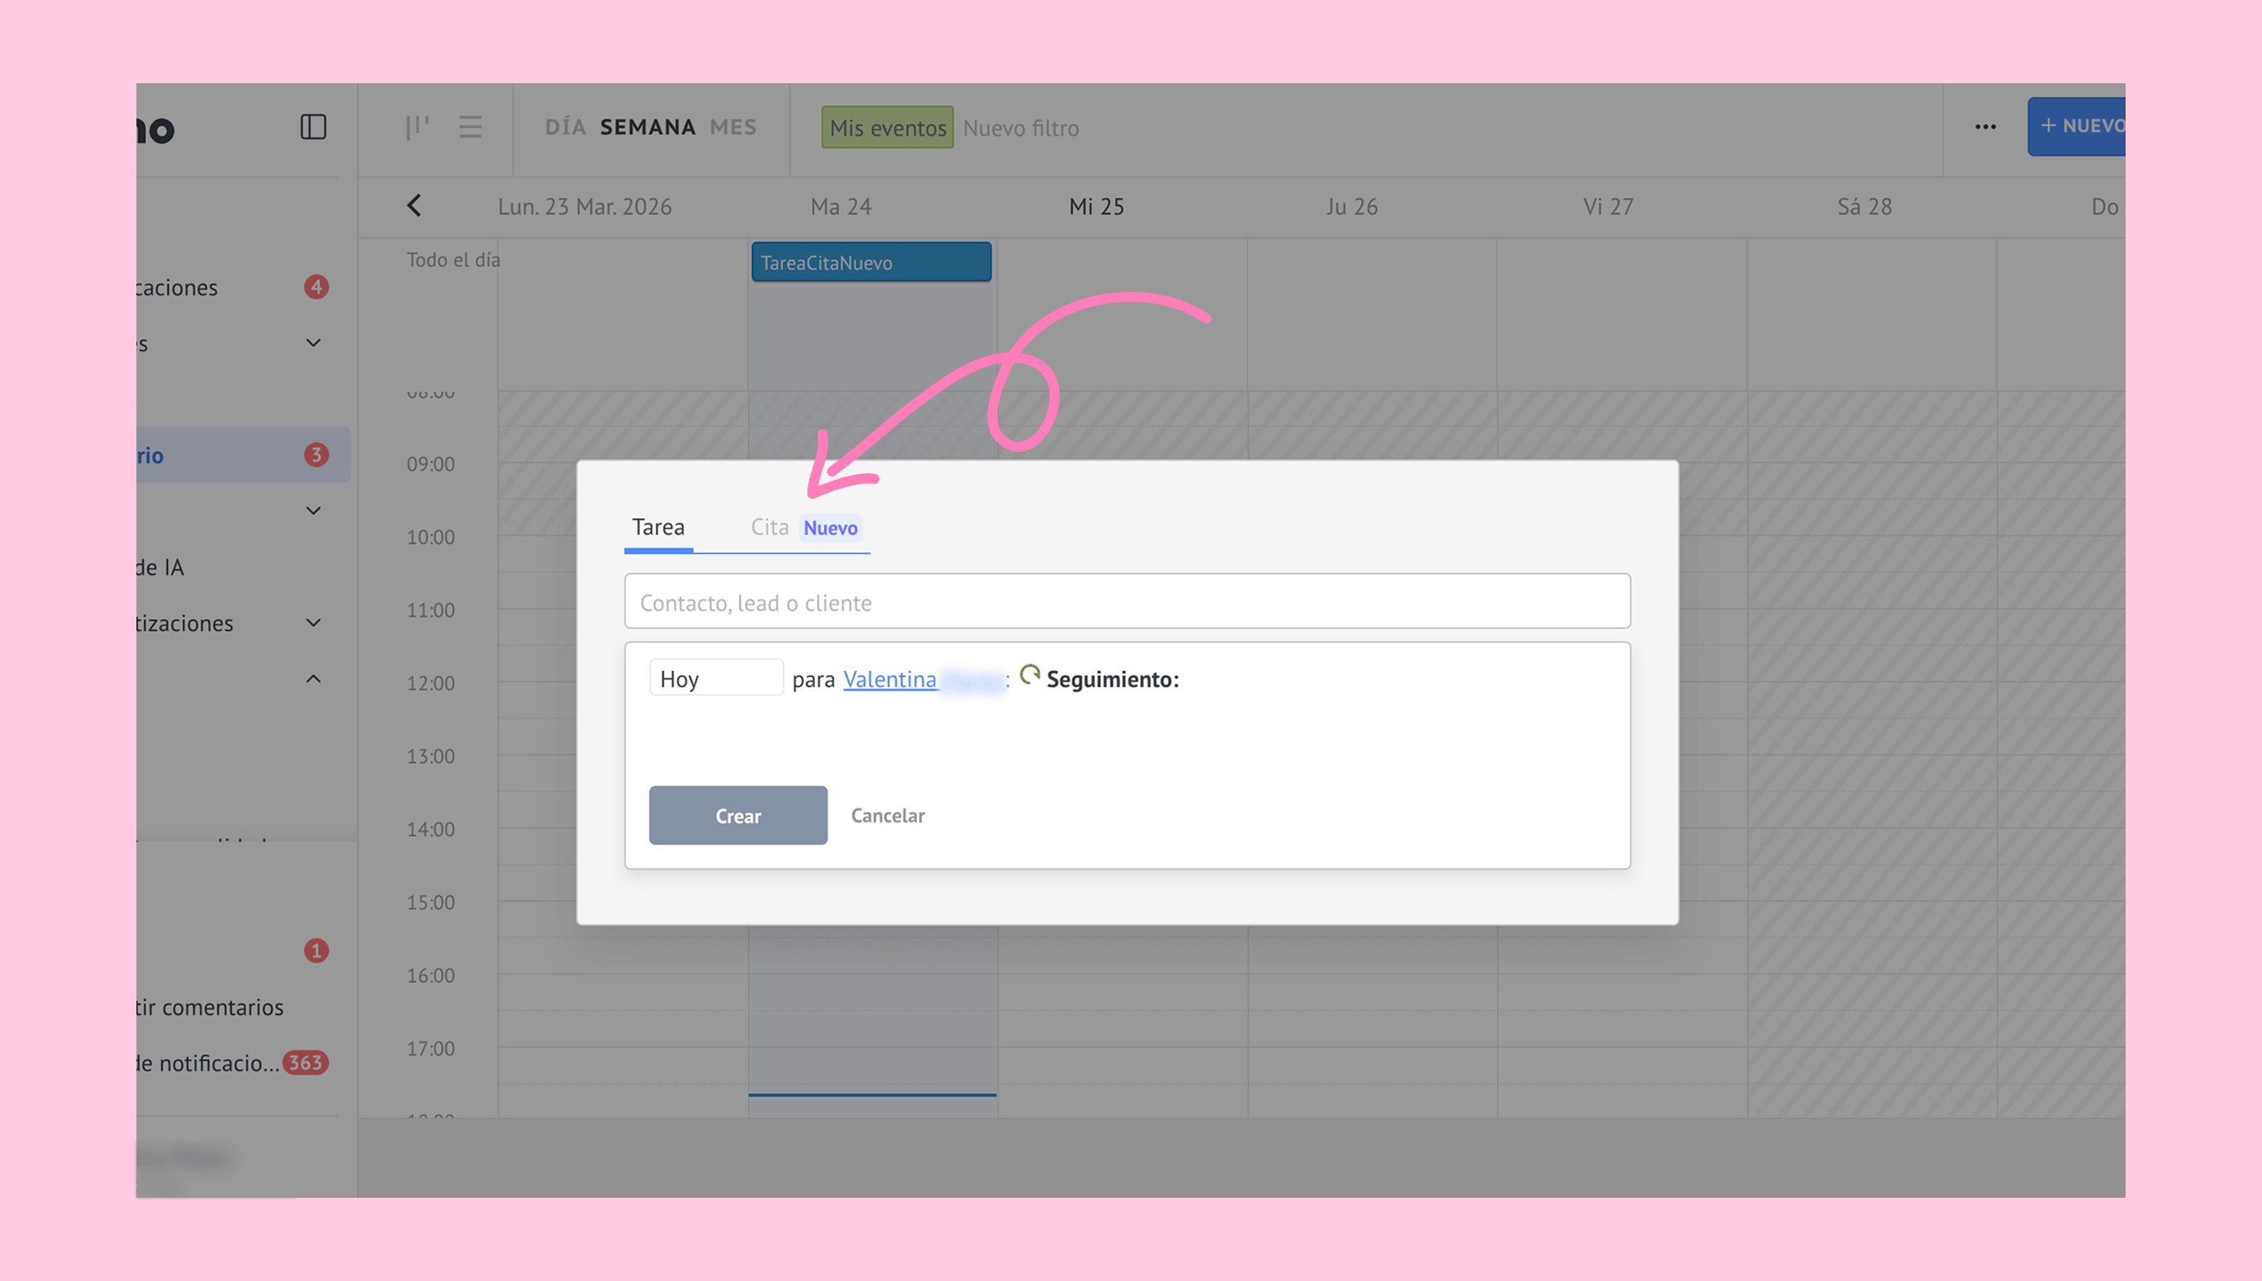Switch calendar to MES view

click(x=733, y=126)
